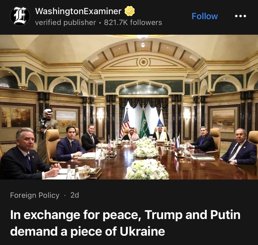The height and width of the screenshot is (245, 258).
Task: Open the Foreign Policy category label
Action: coord(35,195)
